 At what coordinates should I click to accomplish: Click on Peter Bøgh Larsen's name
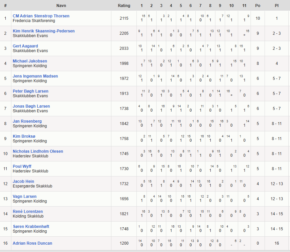[x=30, y=91]
